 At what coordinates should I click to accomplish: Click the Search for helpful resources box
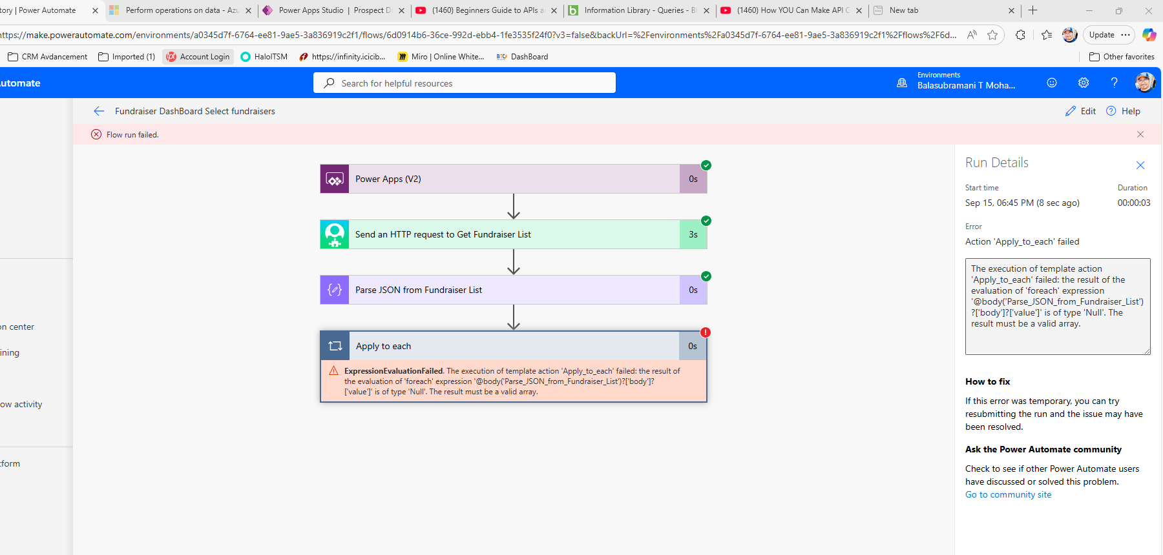(x=465, y=83)
